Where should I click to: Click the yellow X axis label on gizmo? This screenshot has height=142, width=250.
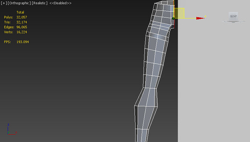click(x=205, y=16)
